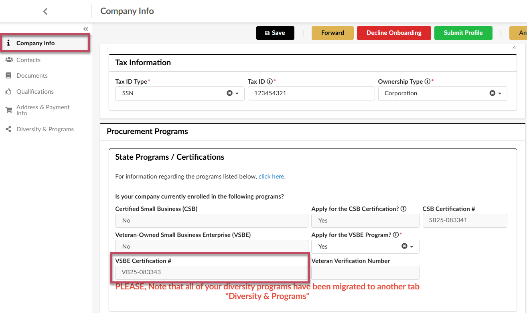
Task: Clear the Ownership Type selection
Action: [x=492, y=93]
